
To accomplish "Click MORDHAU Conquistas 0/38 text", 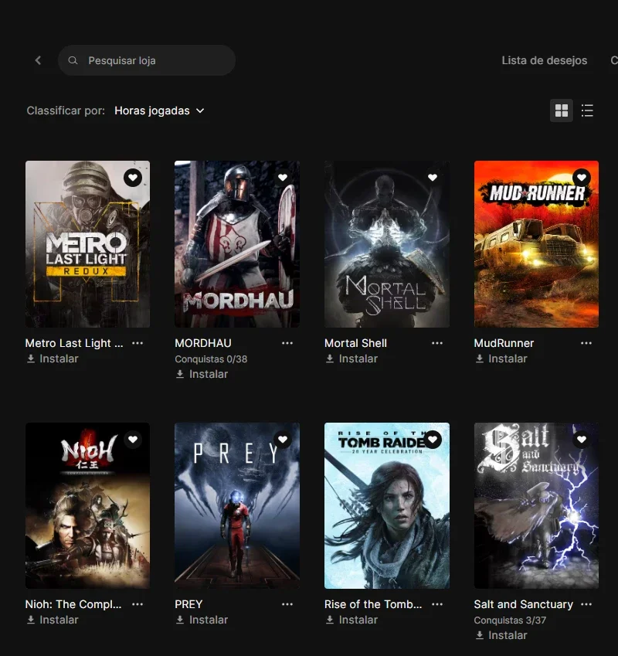I will (x=211, y=359).
